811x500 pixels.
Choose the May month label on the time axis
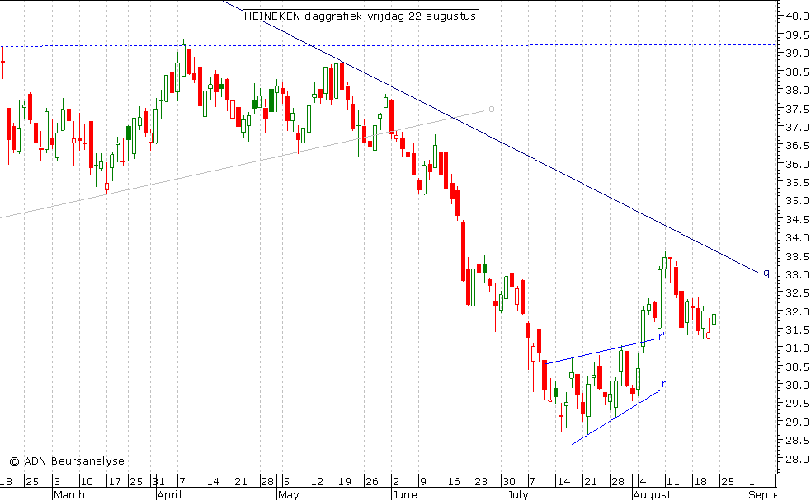click(x=289, y=495)
